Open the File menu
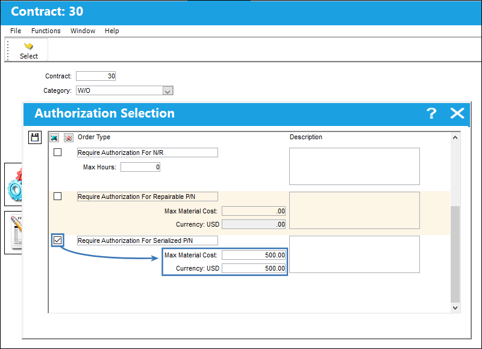Viewport: 482px width, 349px height. pyautogui.click(x=16, y=31)
